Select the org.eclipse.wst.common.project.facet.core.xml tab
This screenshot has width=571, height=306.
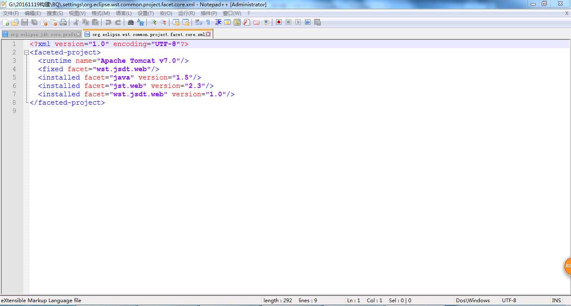pos(148,34)
